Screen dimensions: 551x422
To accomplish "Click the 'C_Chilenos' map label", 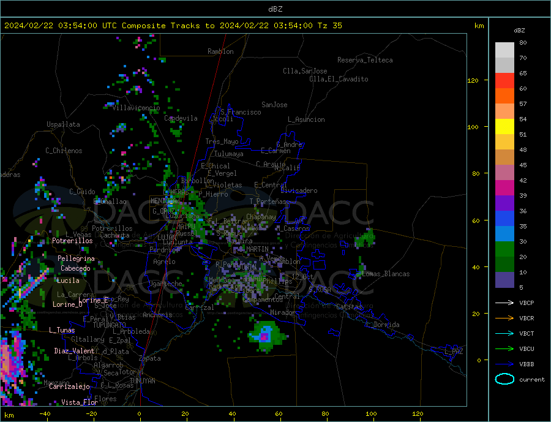I will point(64,151).
